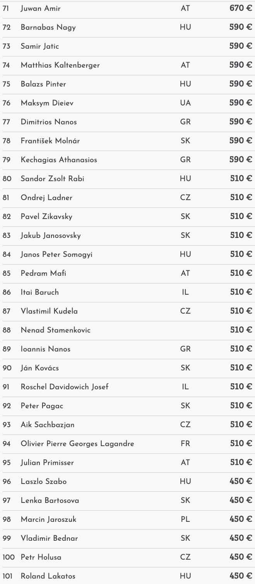Image resolution: width=255 pixels, height=584 pixels.
Task: Click on Samir Jatic's name
Action: [x=40, y=46]
